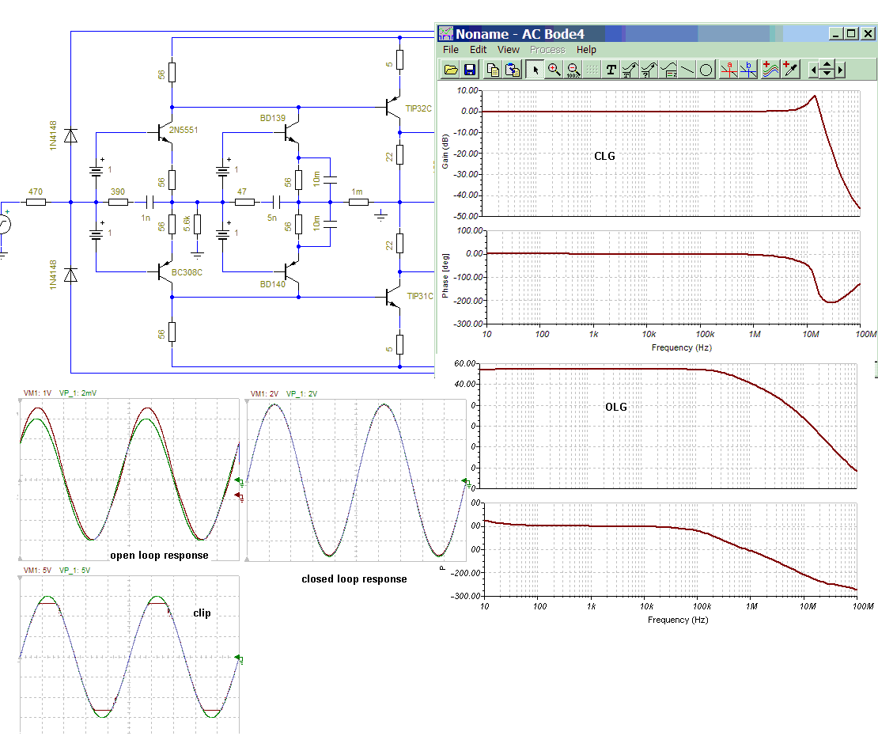Viewport: 878px width, 736px height.
Task: Click the Bode window app icon
Action: point(445,33)
